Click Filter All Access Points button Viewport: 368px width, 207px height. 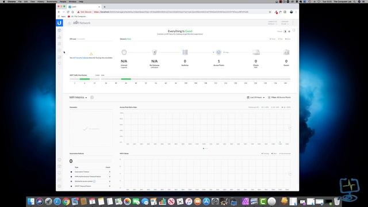point(279,97)
